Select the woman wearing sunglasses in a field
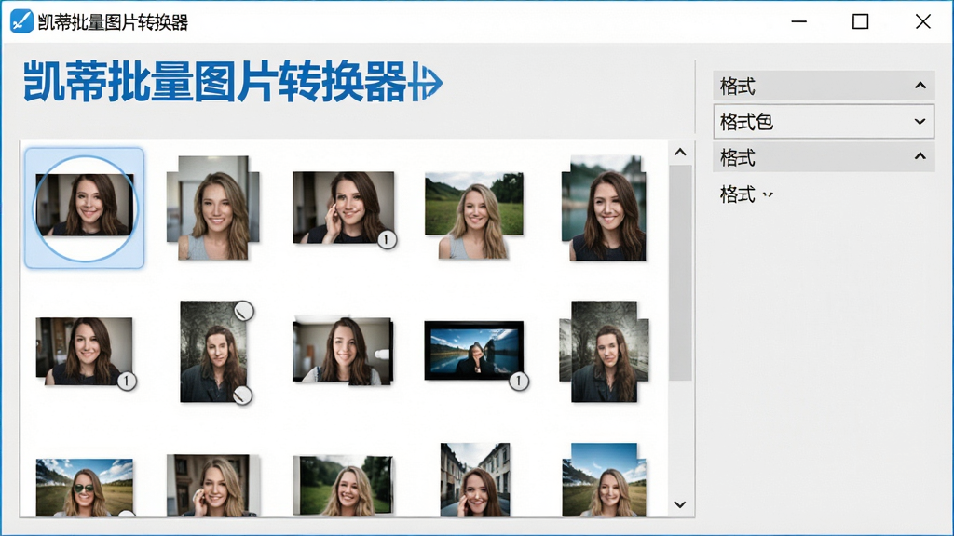 pyautogui.click(x=85, y=488)
